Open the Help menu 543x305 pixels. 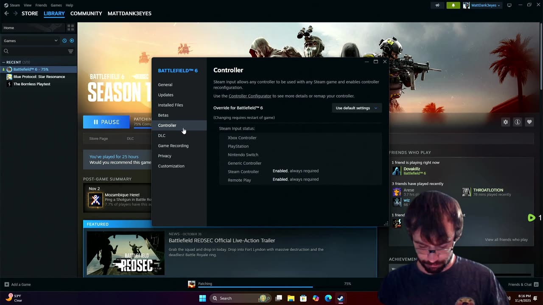click(x=70, y=5)
